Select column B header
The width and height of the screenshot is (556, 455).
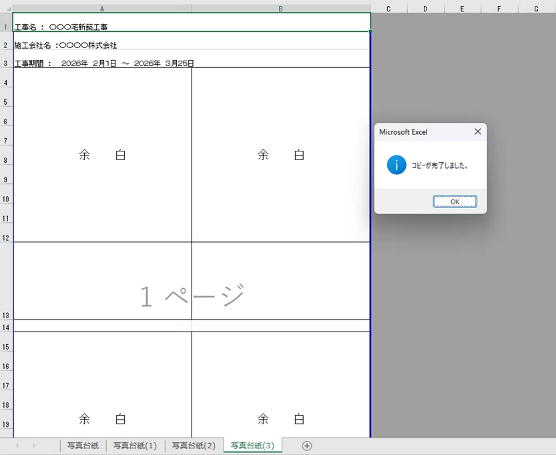281,9
